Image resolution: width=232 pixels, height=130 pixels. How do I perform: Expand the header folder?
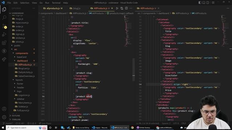pos(20,87)
